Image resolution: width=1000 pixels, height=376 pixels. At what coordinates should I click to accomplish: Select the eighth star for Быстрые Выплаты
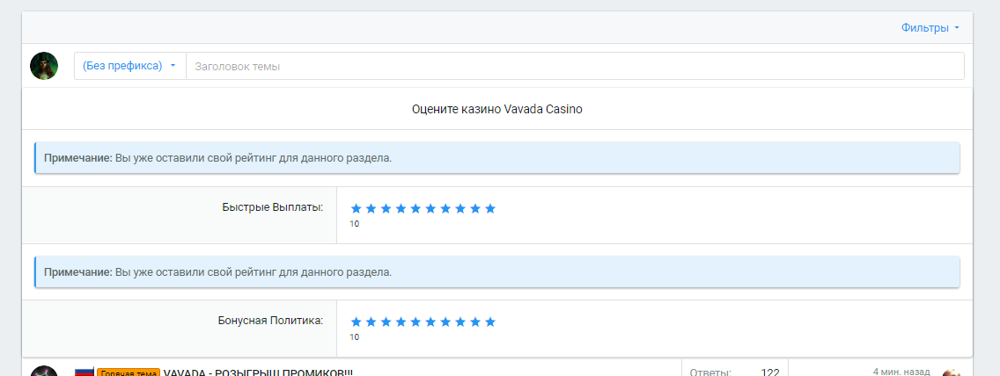[x=460, y=209]
